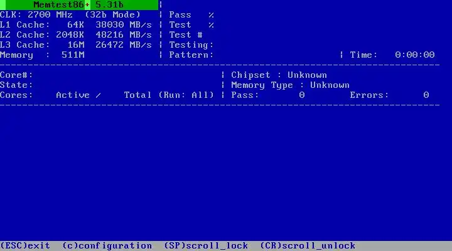Click the 38030 MB/s L1 speed
Viewport: 452px width, 251px height.
(x=124, y=24)
